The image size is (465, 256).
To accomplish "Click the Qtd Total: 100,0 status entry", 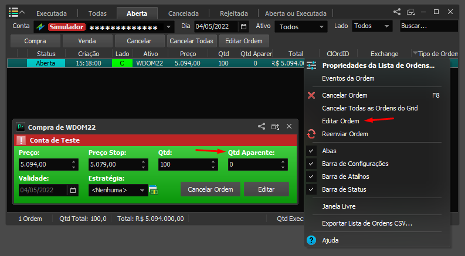I will [x=83, y=219].
